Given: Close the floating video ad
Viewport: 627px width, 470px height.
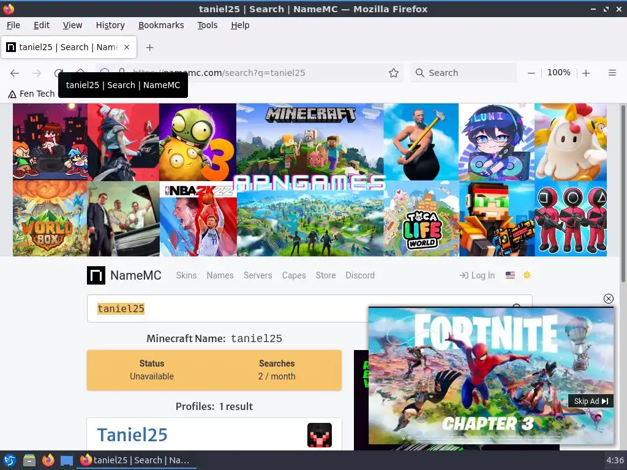Looking at the screenshot, I should (608, 299).
